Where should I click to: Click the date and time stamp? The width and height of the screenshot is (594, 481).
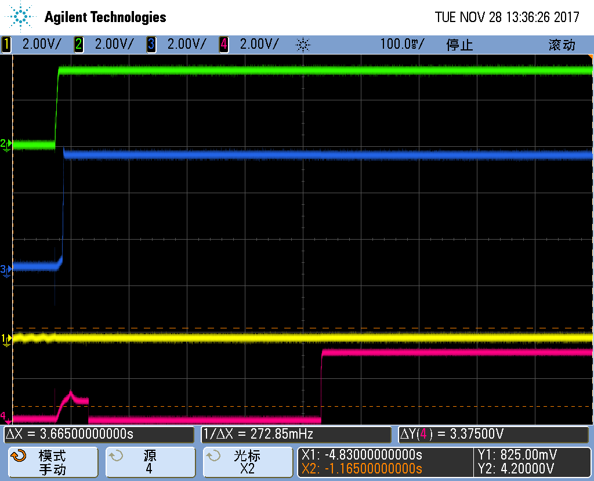tap(507, 17)
